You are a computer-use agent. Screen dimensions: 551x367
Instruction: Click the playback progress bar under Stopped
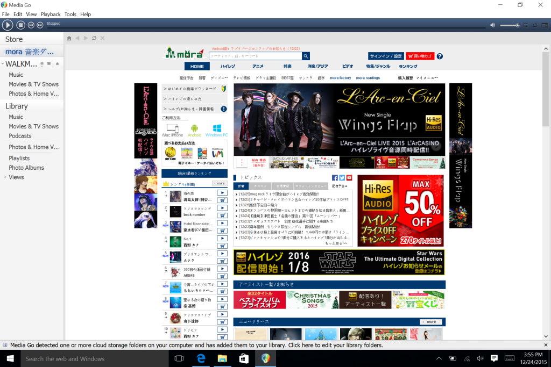tap(266, 28)
